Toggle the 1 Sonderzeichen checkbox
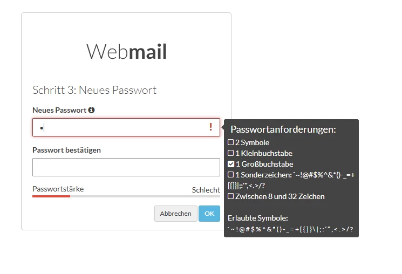This screenshot has height=274, width=402. (231, 175)
